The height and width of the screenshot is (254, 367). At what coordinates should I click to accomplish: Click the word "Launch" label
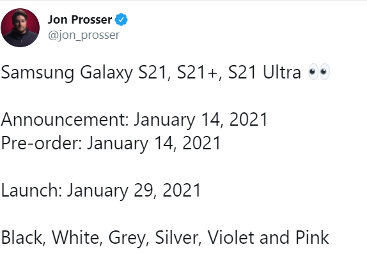pos(29,190)
